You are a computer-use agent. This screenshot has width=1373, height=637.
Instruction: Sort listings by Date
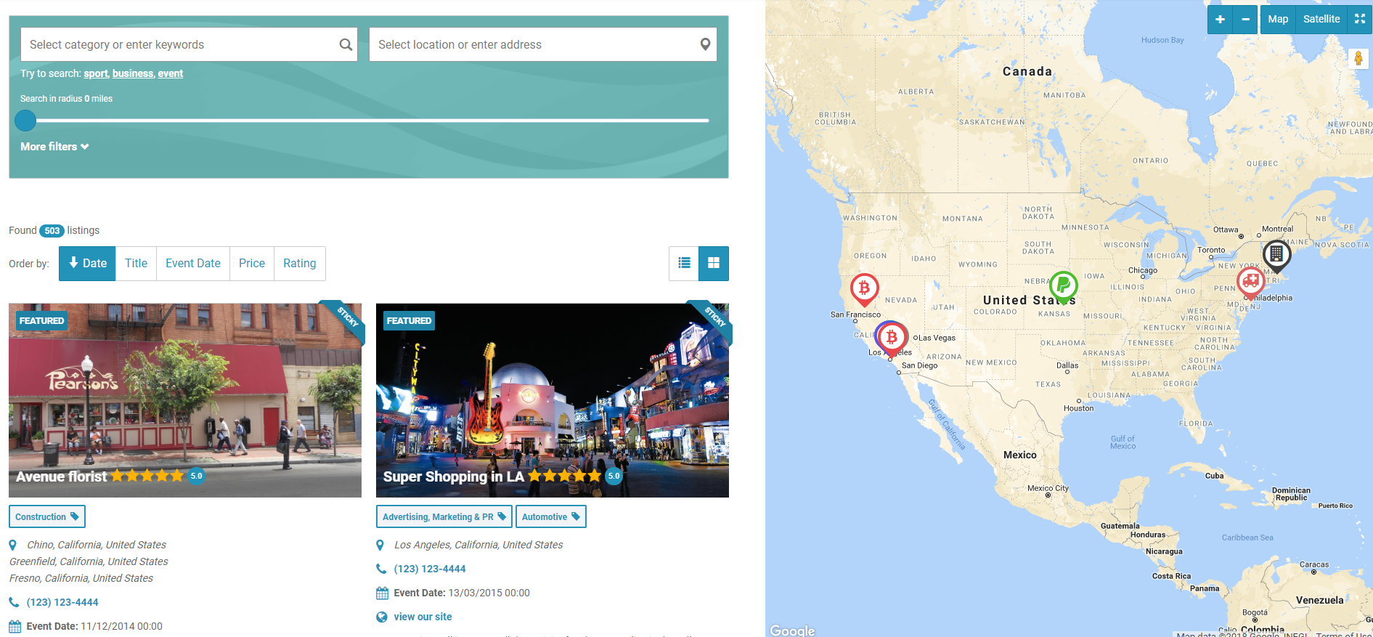coord(87,264)
